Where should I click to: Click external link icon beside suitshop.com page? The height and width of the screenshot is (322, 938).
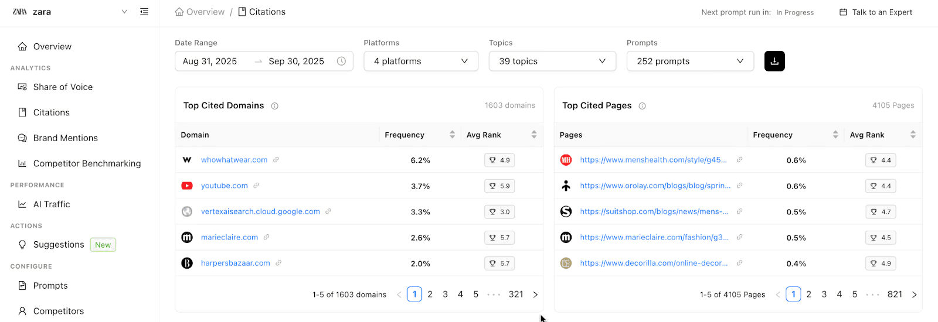(x=739, y=211)
